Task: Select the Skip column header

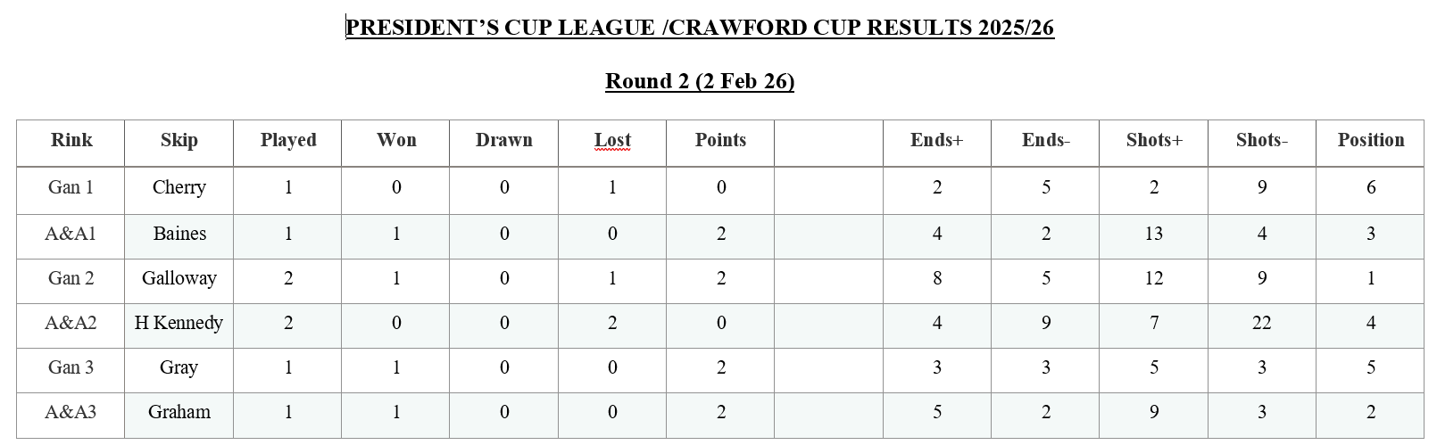Action: pyautogui.click(x=179, y=140)
